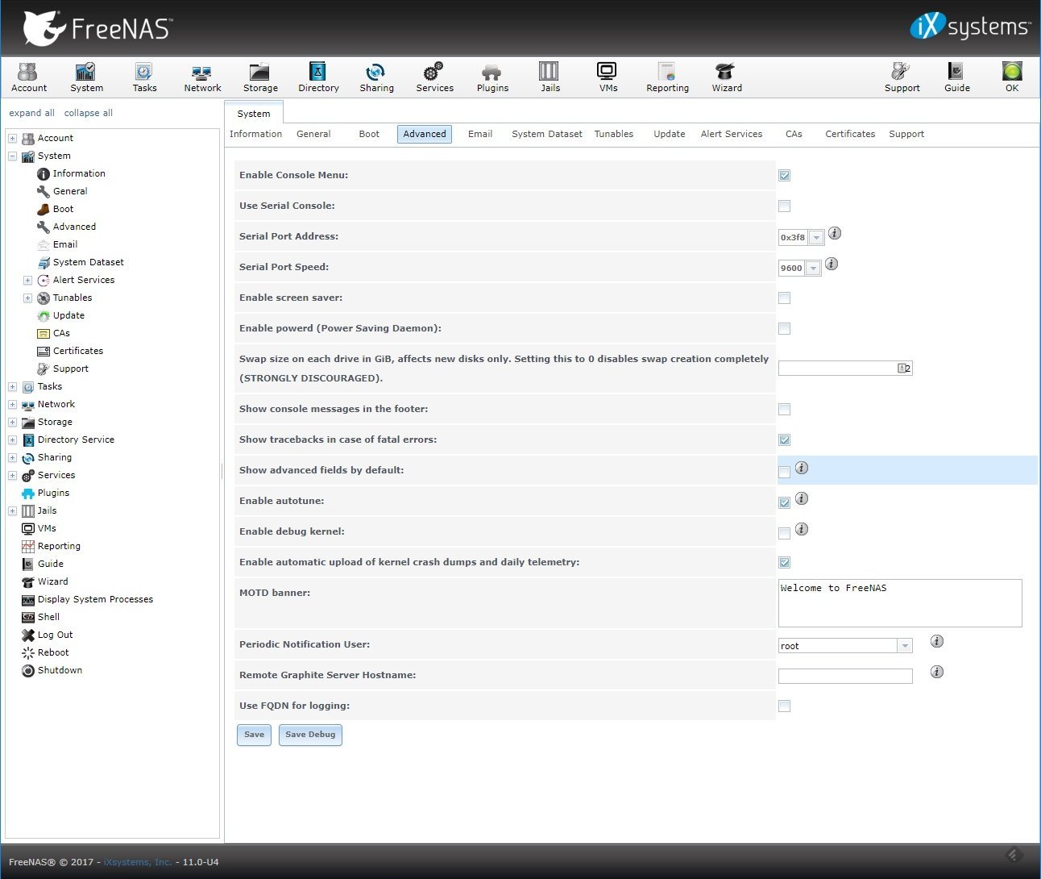
Task: Disable the Enable autotune checkbox
Action: coord(784,502)
